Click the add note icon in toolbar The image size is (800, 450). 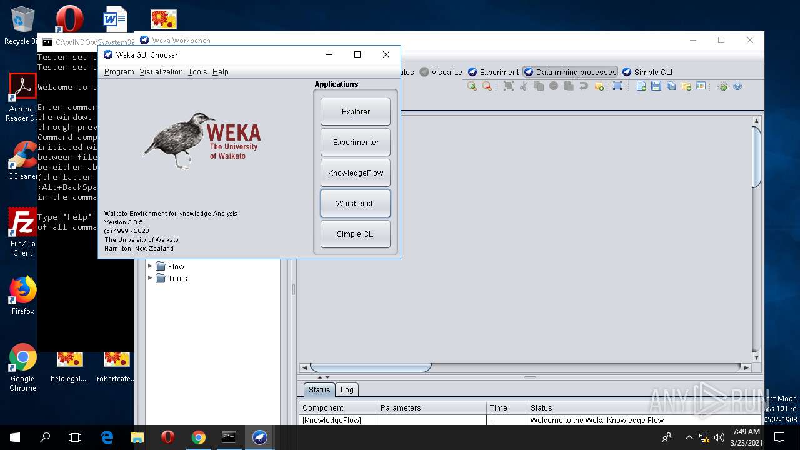pos(599,86)
